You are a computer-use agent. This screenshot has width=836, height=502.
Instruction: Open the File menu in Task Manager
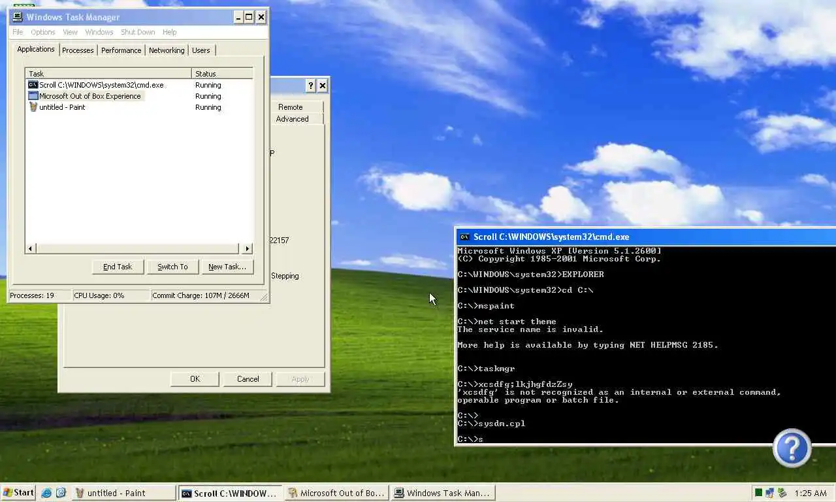18,32
